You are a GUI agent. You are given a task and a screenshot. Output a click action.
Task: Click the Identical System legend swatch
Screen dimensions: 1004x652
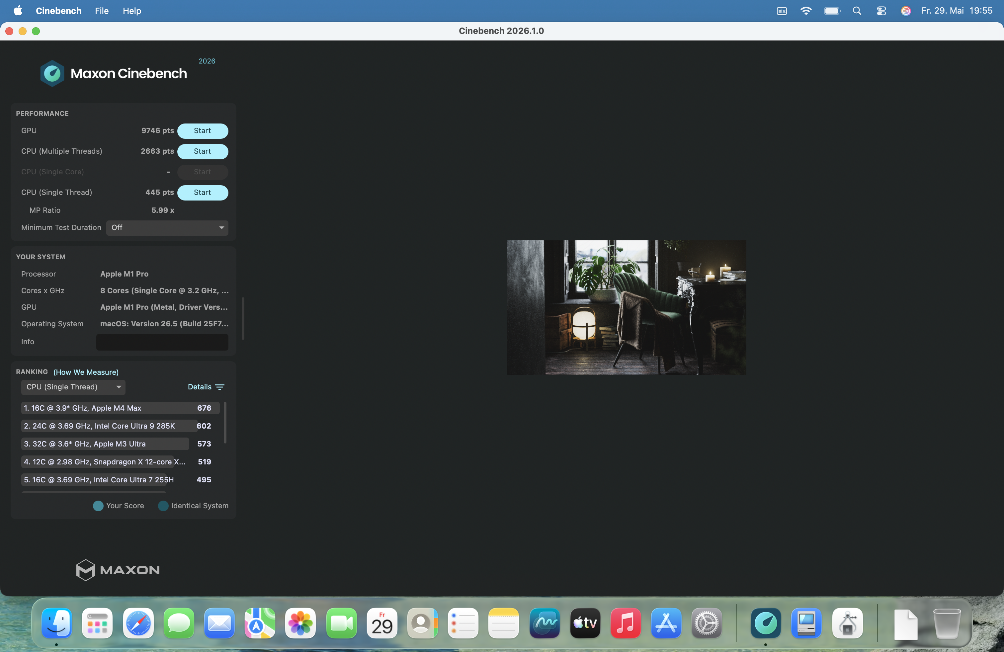coord(163,506)
